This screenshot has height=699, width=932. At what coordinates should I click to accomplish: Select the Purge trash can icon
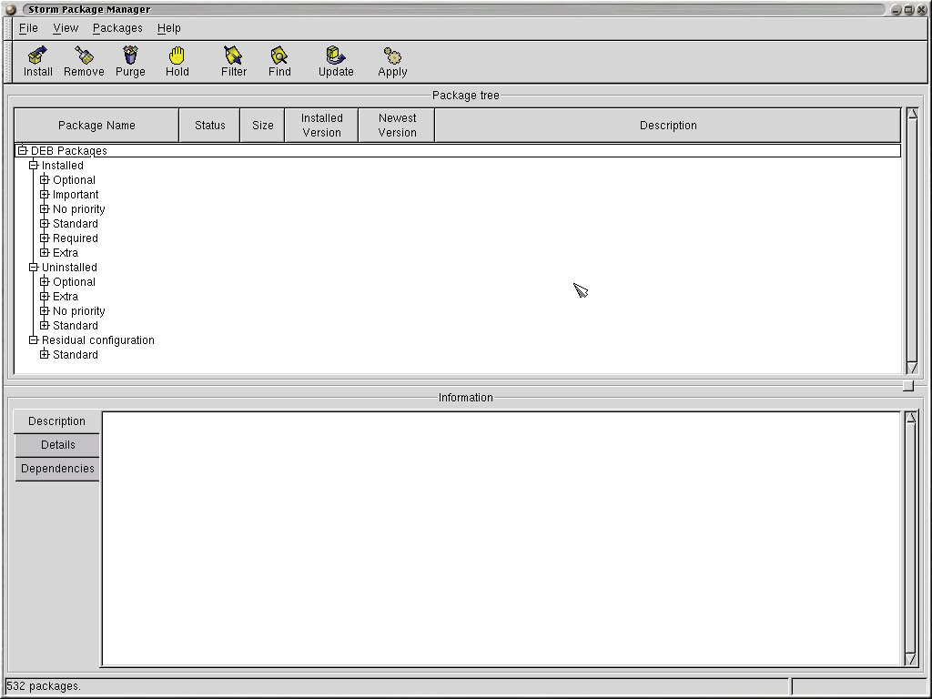(x=130, y=56)
